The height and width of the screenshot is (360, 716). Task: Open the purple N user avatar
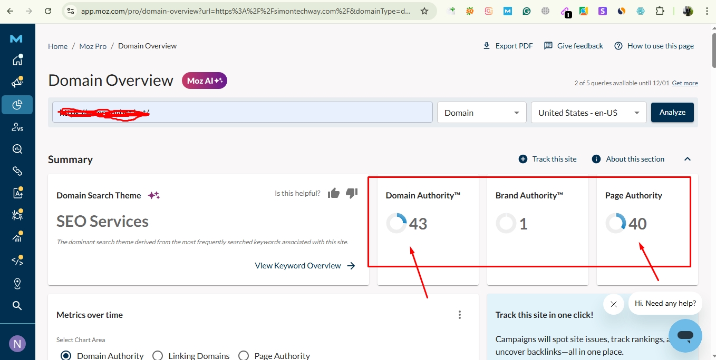(x=17, y=344)
